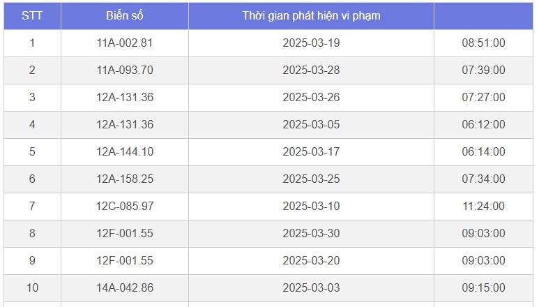Select the time 09:15:00
Image resolution: width=539 pixels, height=307 pixels.
click(483, 288)
